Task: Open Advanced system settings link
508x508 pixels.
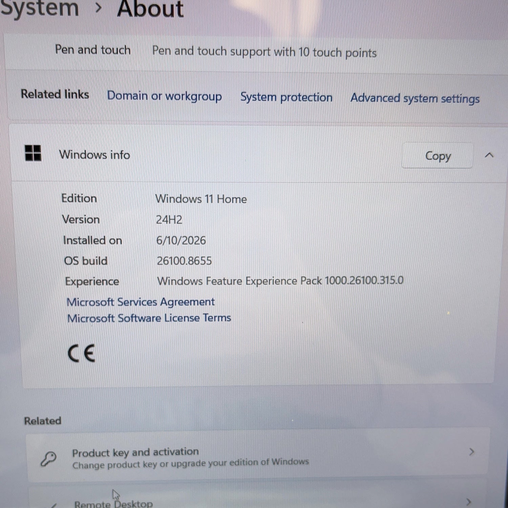Action: [415, 98]
